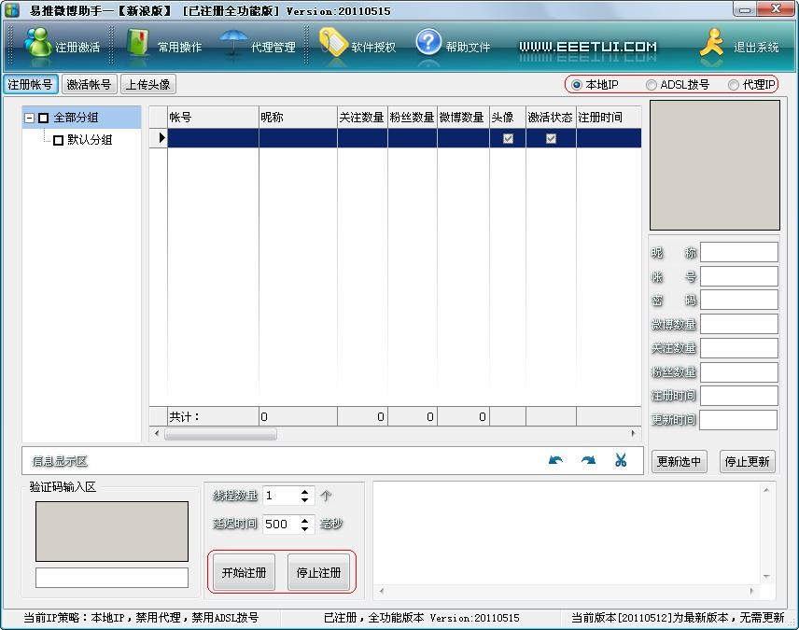Click status text 当前IP策略
Screen dimensions: 799x630
(x=141, y=618)
